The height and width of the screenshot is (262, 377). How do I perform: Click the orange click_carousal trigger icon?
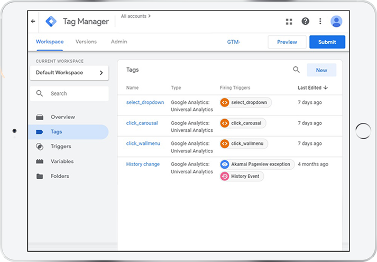[225, 123]
